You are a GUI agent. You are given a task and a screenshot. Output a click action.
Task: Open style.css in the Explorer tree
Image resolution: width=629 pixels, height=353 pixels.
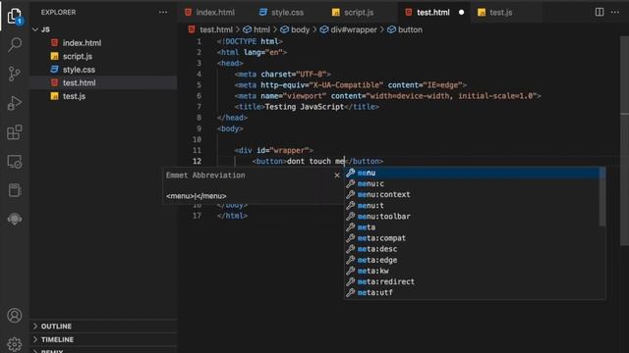[x=103, y=70]
